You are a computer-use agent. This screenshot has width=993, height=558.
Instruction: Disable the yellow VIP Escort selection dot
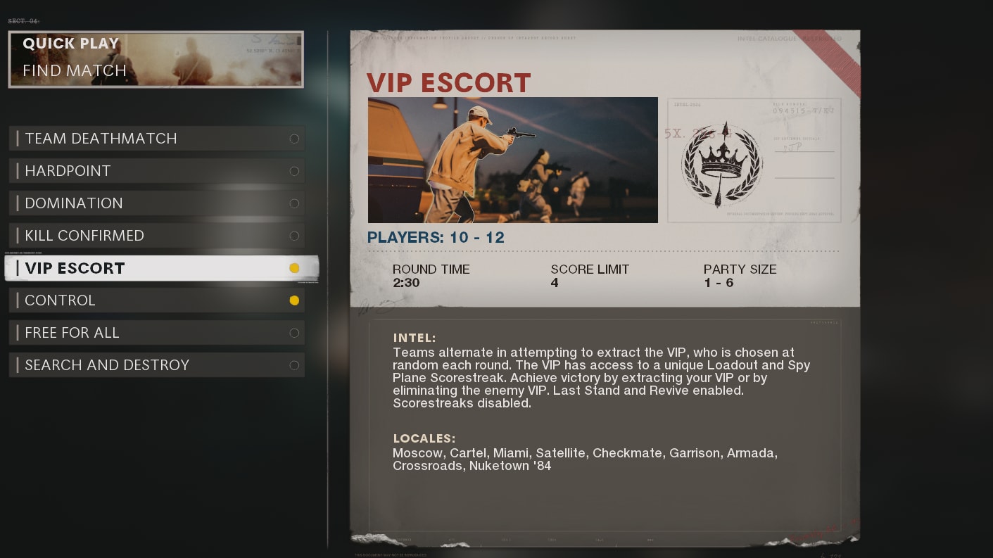(294, 268)
